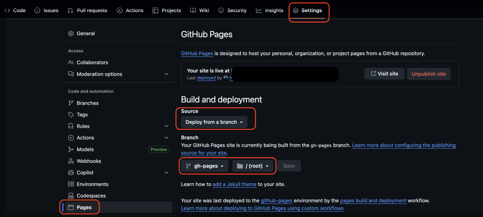Click the sidebar Actions play icon

coord(71,138)
